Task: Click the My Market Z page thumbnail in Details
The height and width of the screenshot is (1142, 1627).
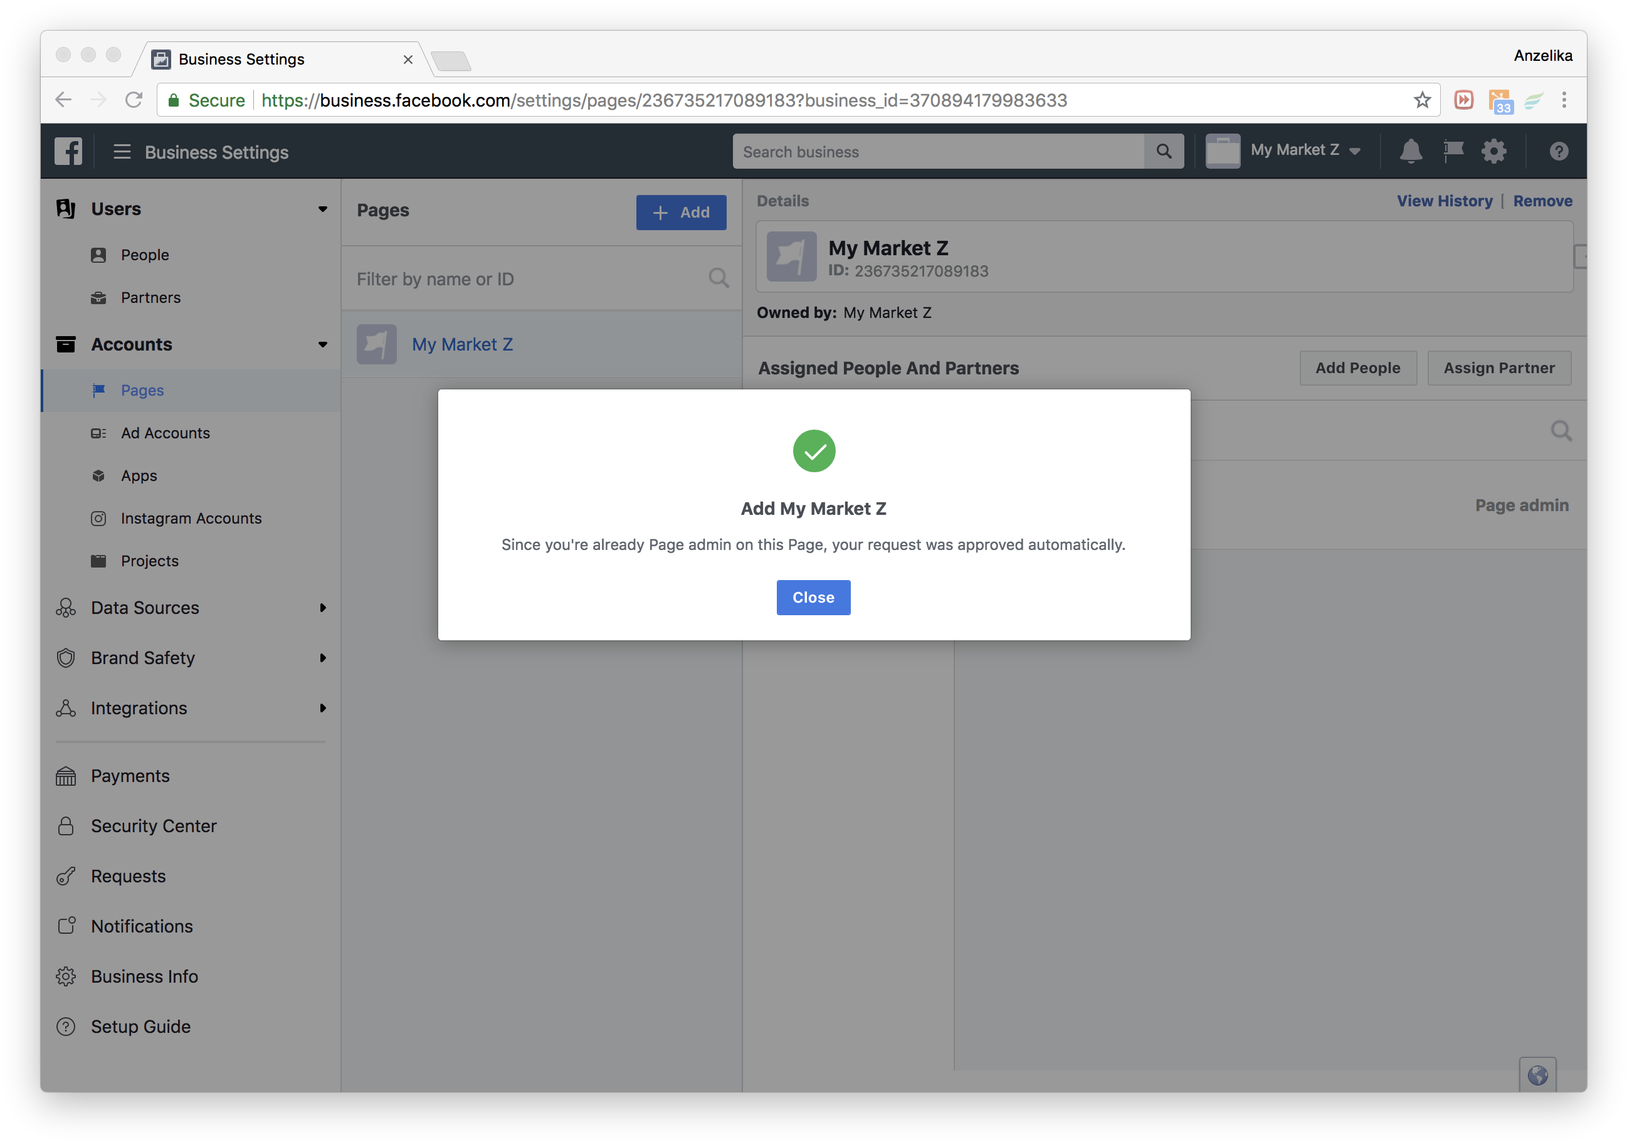Action: click(791, 256)
